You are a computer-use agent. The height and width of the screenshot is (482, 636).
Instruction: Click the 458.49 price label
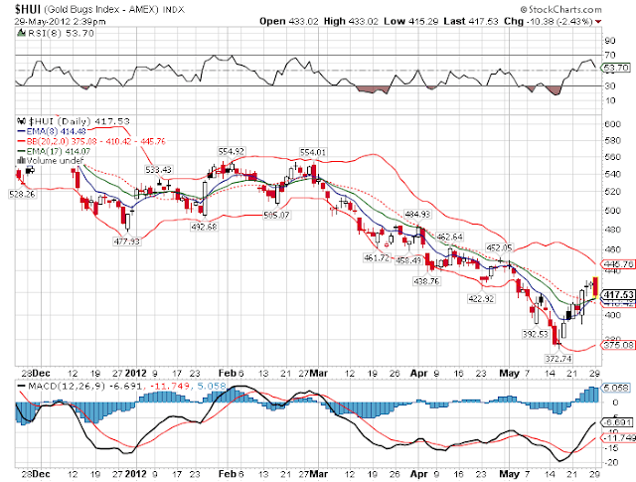click(408, 260)
